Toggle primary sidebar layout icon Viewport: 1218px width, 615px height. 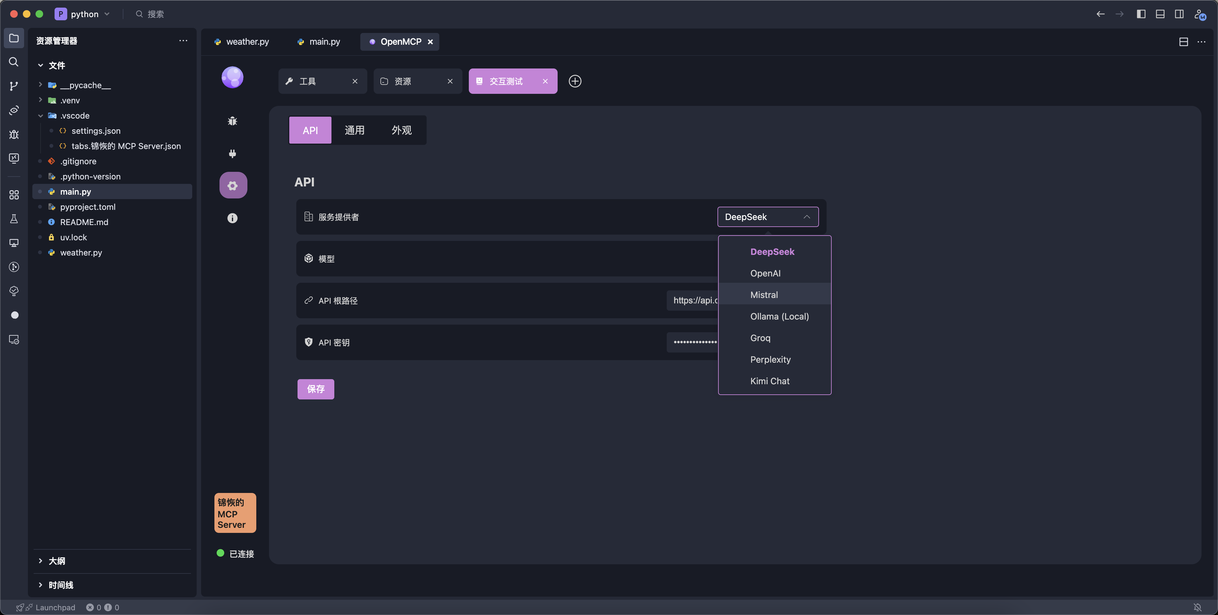coord(1141,14)
